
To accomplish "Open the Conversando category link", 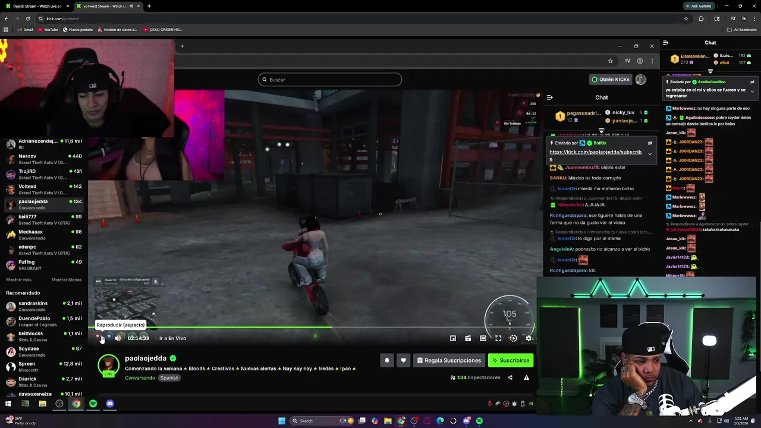I will pos(140,378).
